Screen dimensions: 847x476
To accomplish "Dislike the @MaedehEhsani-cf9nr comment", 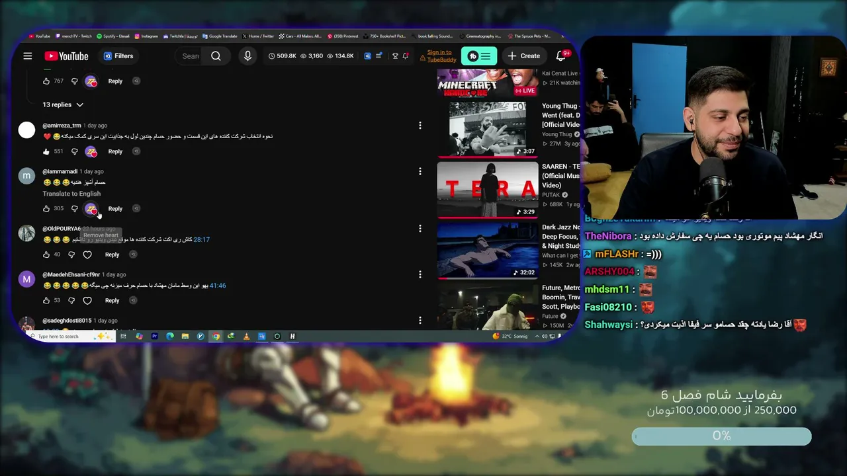I will pyautogui.click(x=71, y=301).
